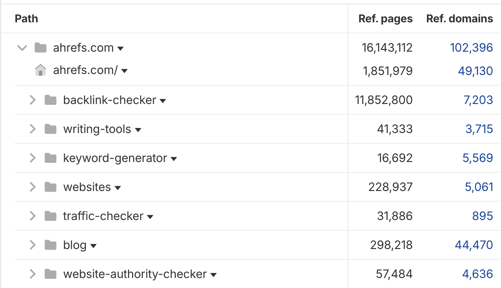The height and width of the screenshot is (288, 501).
Task: Click the writing-tools folder icon
Action: point(51,129)
